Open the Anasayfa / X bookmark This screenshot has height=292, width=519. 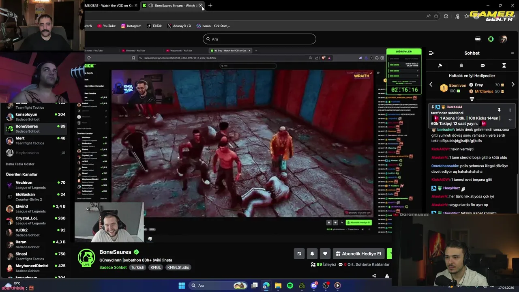tap(179, 26)
